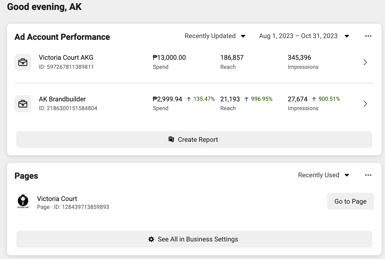Click the Go to Page button
This screenshot has height=259, width=385.
[x=350, y=201]
